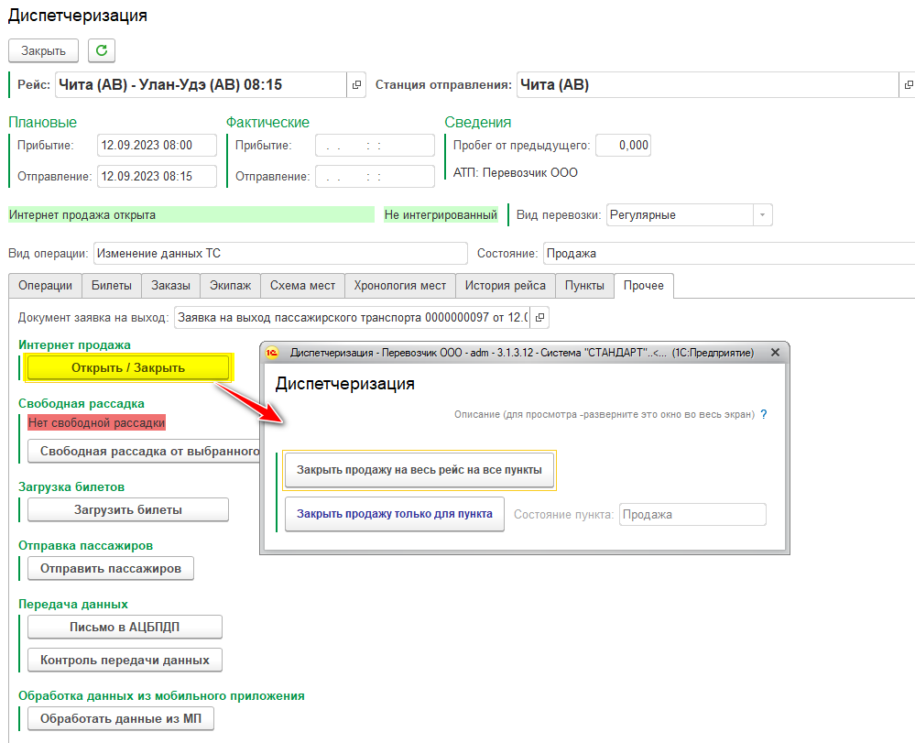The image size is (915, 743).
Task: Open the Станция отправления field's link icon
Action: pyautogui.click(x=907, y=85)
